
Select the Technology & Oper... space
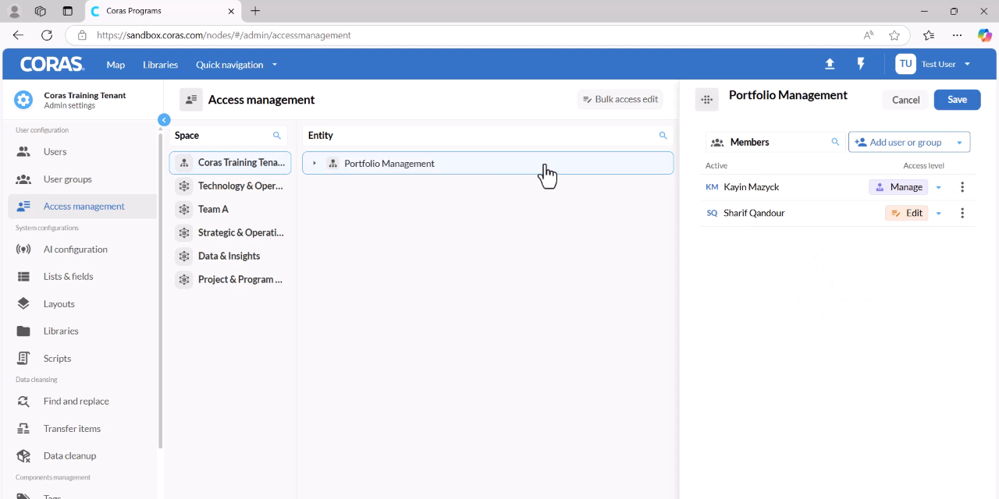[x=230, y=186]
